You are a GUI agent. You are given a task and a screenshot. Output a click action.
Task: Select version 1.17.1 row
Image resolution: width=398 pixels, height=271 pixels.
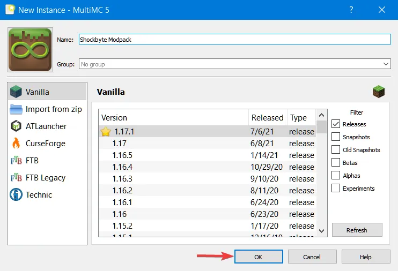click(207, 132)
